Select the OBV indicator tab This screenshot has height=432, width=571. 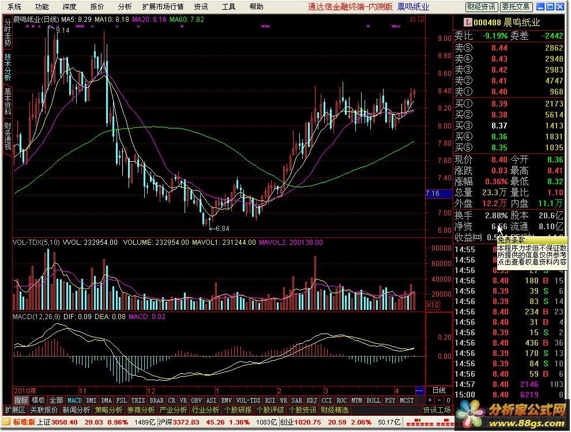[197, 400]
